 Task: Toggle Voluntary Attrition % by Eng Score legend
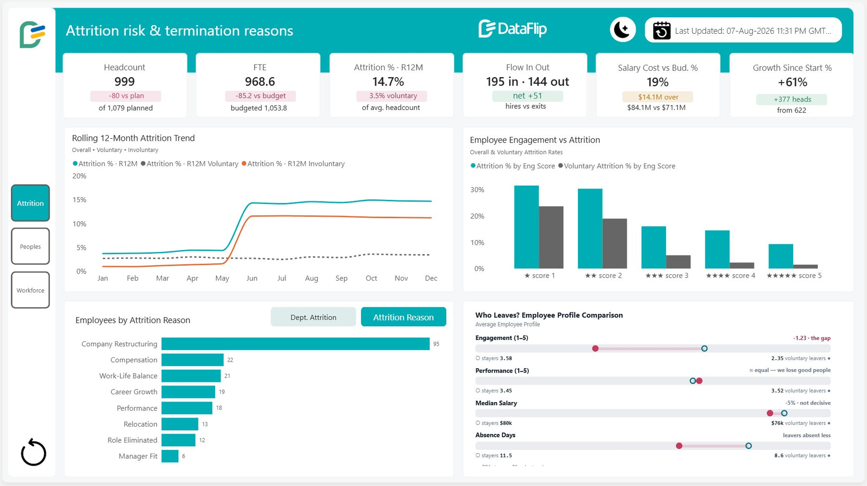(617, 166)
